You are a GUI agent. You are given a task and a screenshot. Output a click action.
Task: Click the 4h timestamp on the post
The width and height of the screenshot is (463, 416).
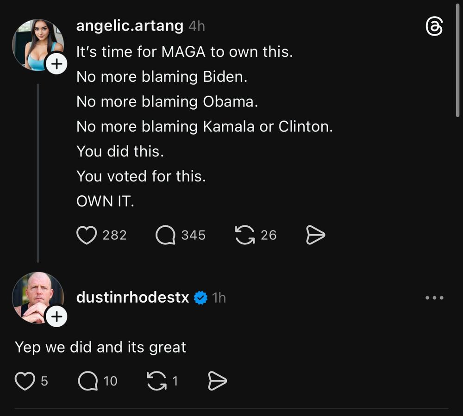[x=197, y=26]
